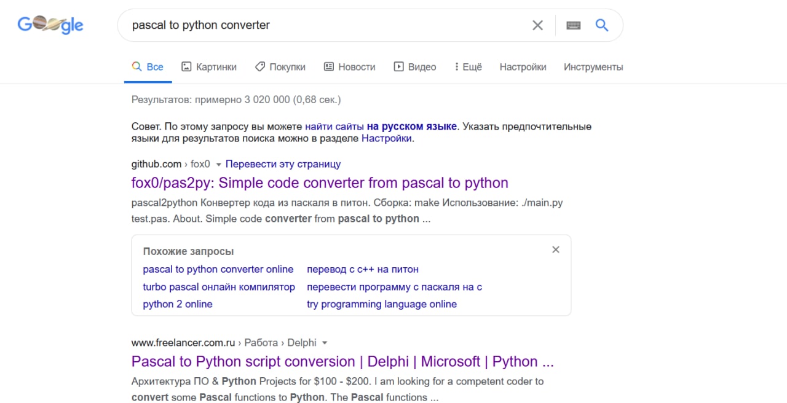Open the on-screen keyboard icon

tap(574, 25)
